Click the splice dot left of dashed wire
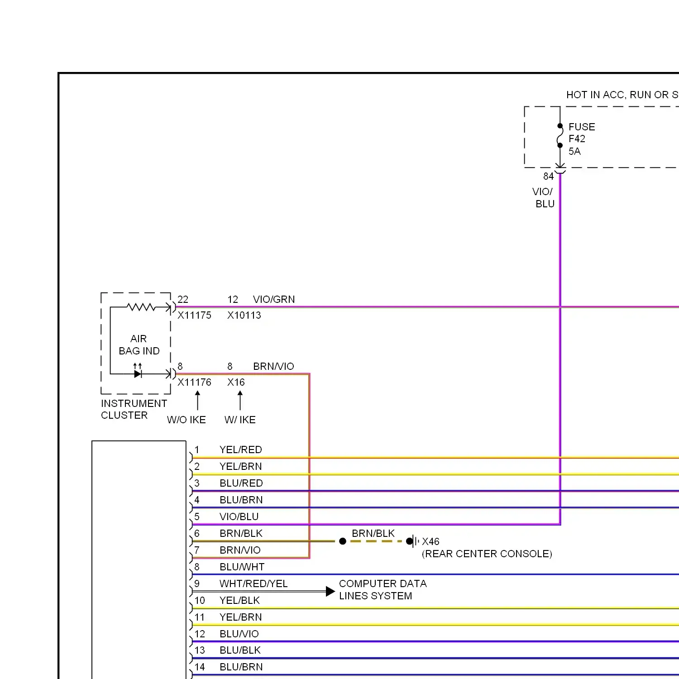Screen dimensions: 679x679 pyautogui.click(x=343, y=541)
